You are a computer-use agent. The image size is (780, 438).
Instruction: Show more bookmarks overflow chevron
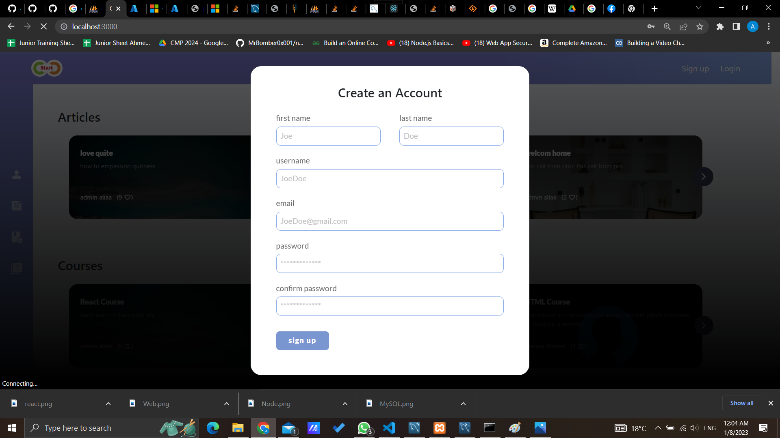click(768, 43)
